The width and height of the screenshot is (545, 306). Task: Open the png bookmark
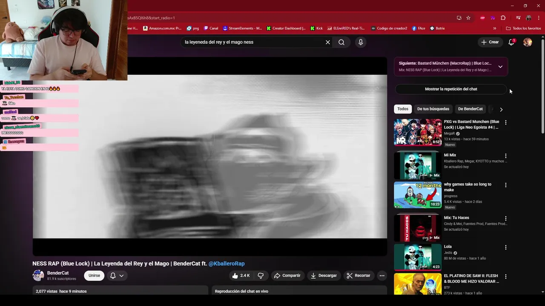(x=193, y=28)
